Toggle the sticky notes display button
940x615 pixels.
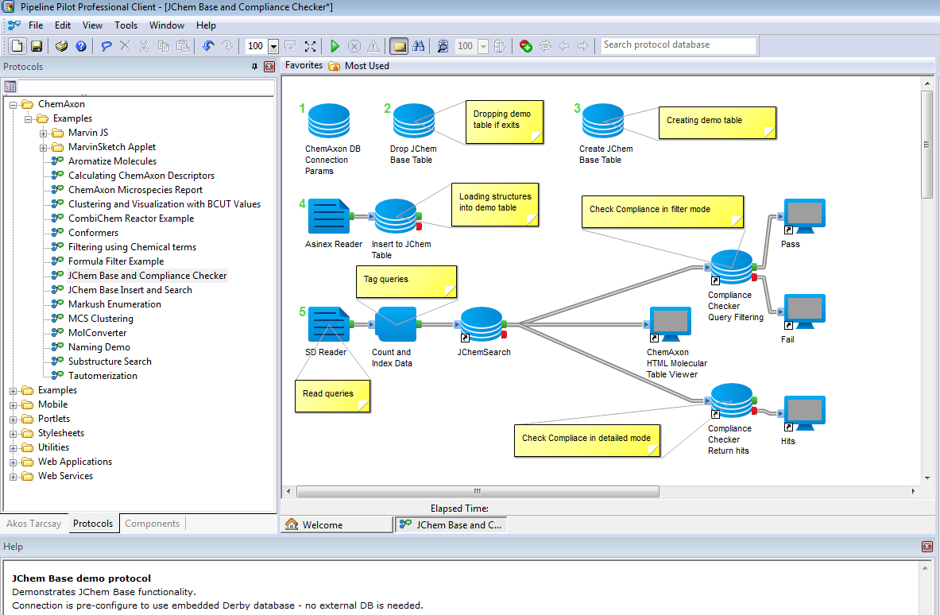pyautogui.click(x=399, y=46)
